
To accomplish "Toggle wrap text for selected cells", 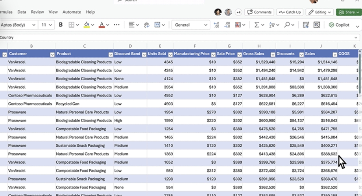I will (x=147, y=25).
